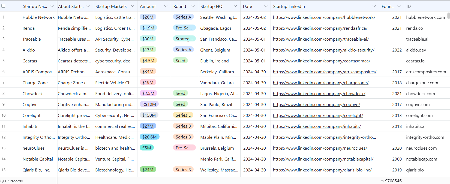This screenshot has height=184, width=450.
Task: Select the $1.9M amount tag for Renda
Action: pyautogui.click(x=148, y=28)
